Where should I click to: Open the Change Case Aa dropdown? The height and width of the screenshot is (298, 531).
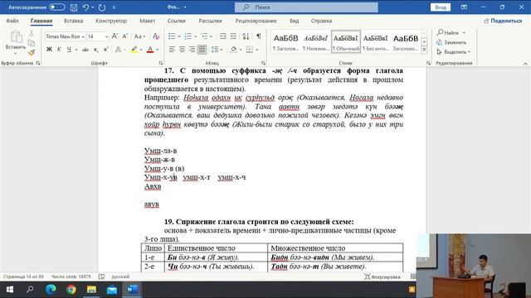[139, 36]
